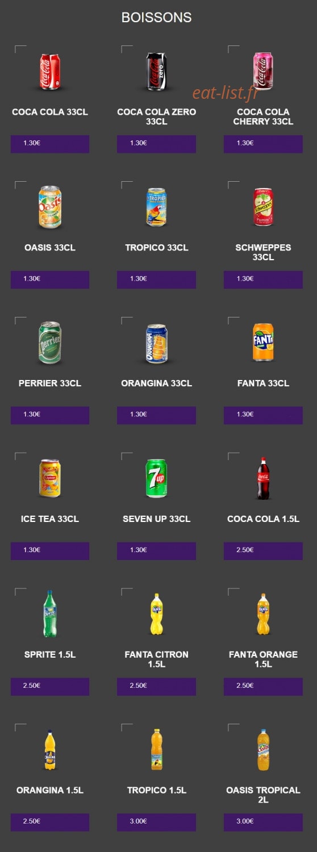Select the Seven Up can image

(156, 479)
